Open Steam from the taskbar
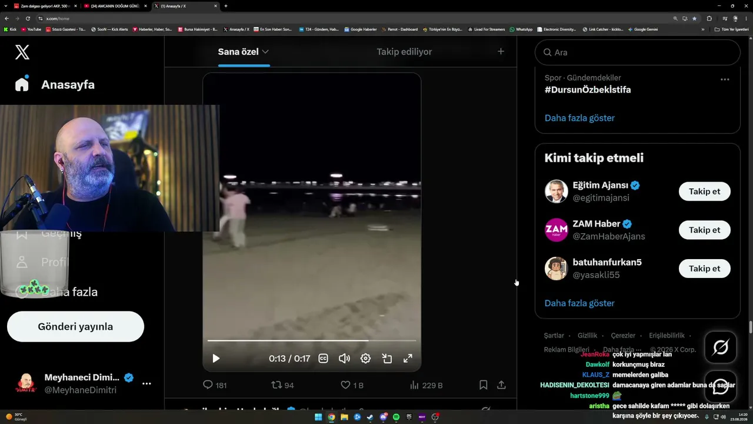 coord(370,417)
